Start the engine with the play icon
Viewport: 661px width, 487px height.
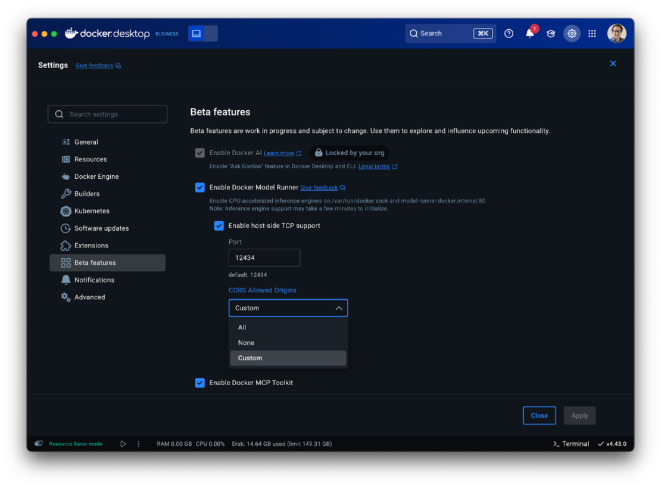(123, 443)
